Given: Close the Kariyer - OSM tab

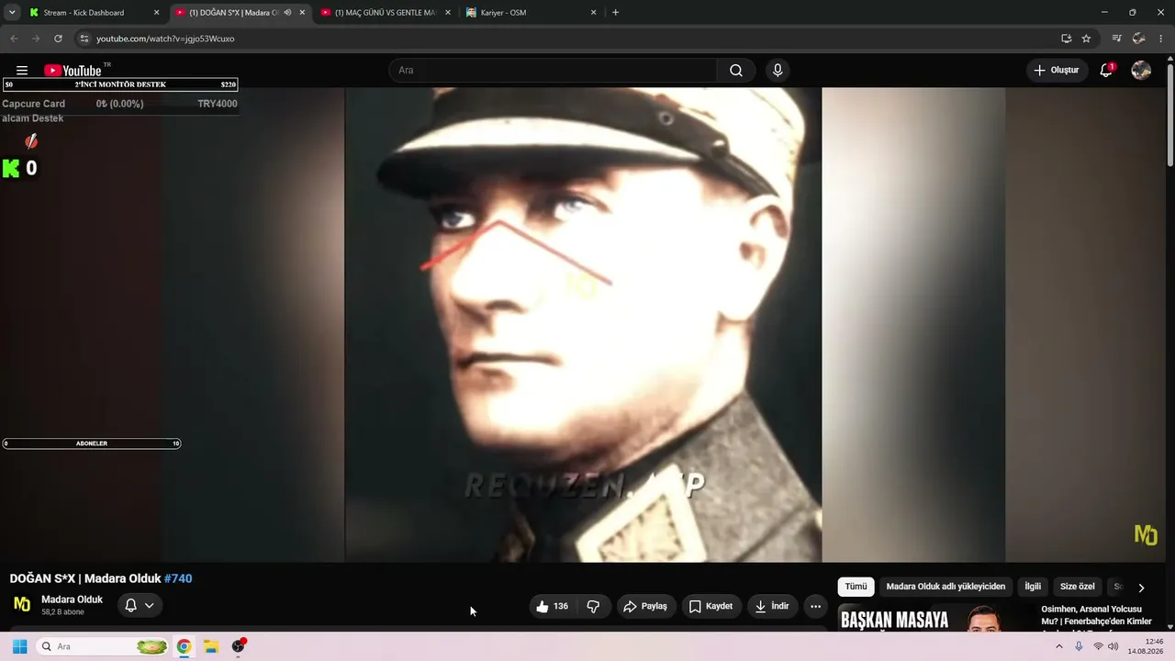Looking at the screenshot, I should point(593,13).
